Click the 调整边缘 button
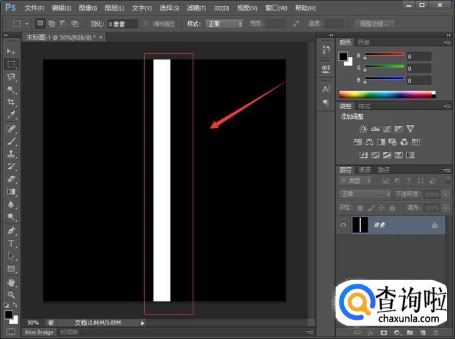This screenshot has width=455, height=339. (x=374, y=24)
